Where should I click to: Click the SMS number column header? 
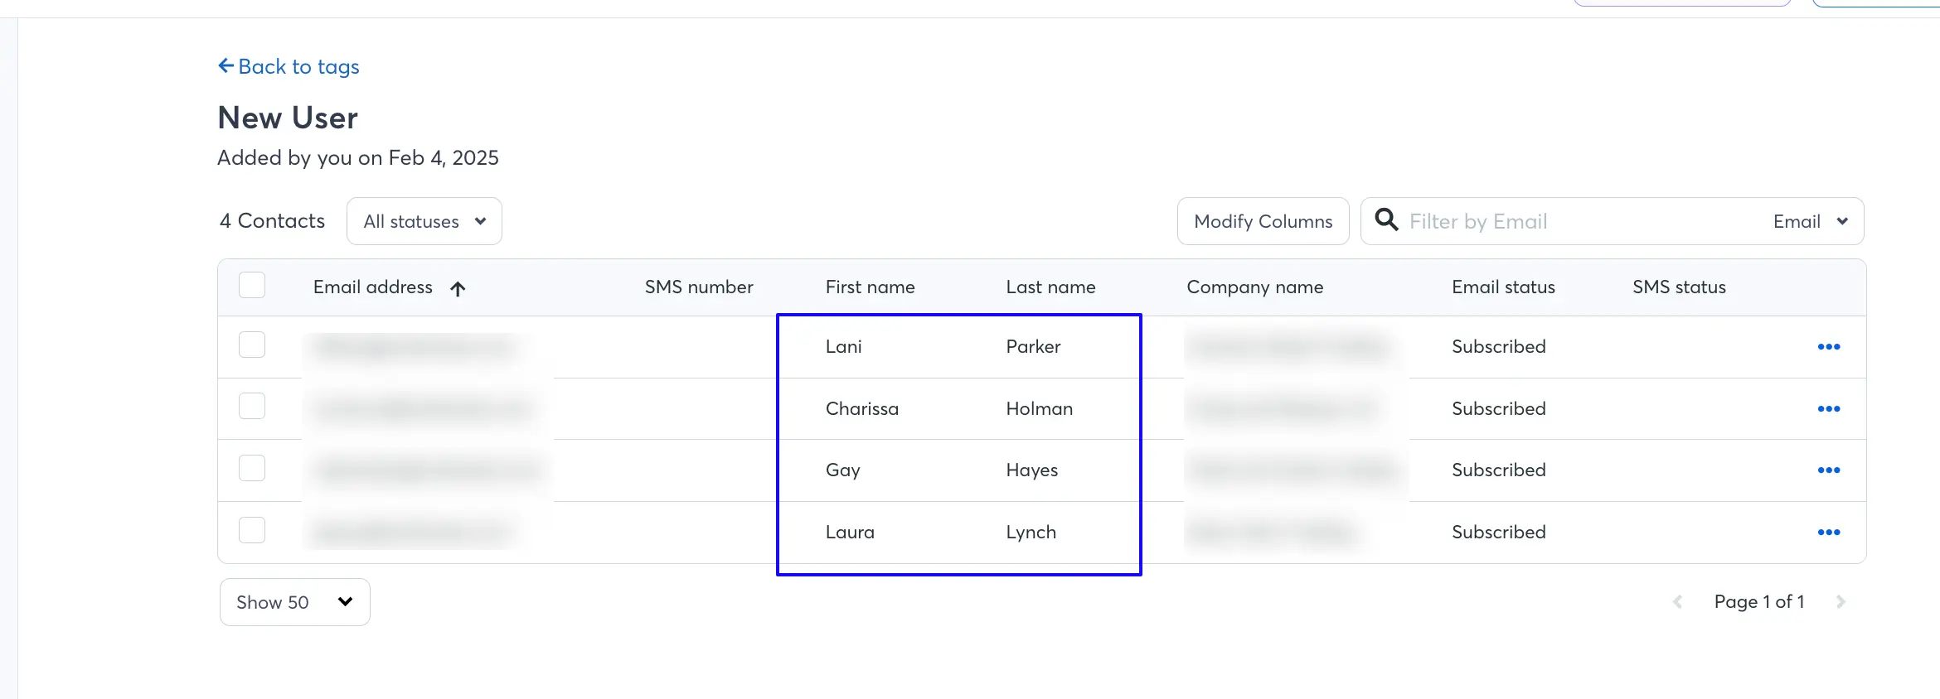pos(699,287)
